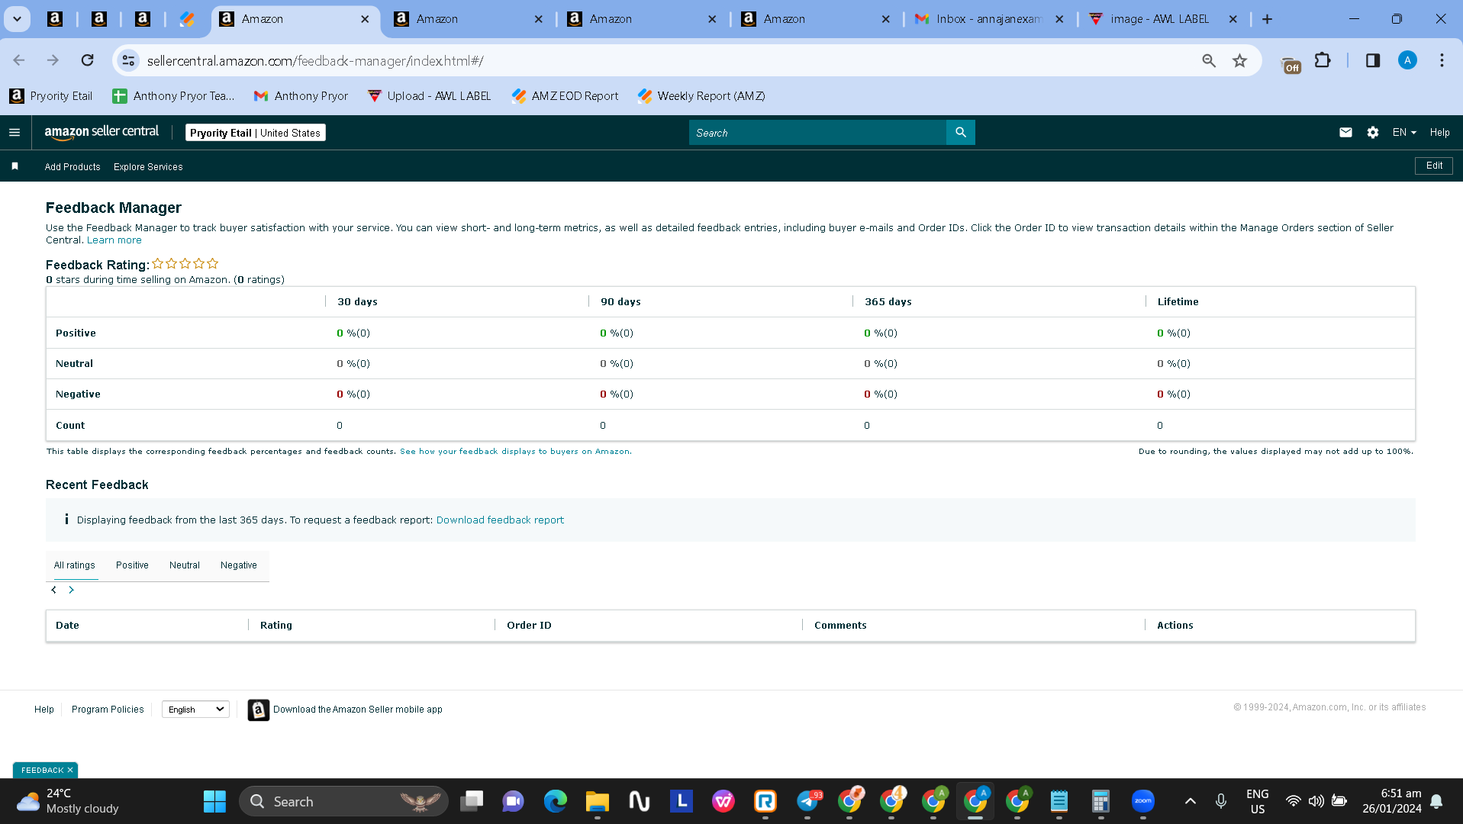Open Add Products menu item
Screen dimensions: 1463x824
[x=73, y=167]
